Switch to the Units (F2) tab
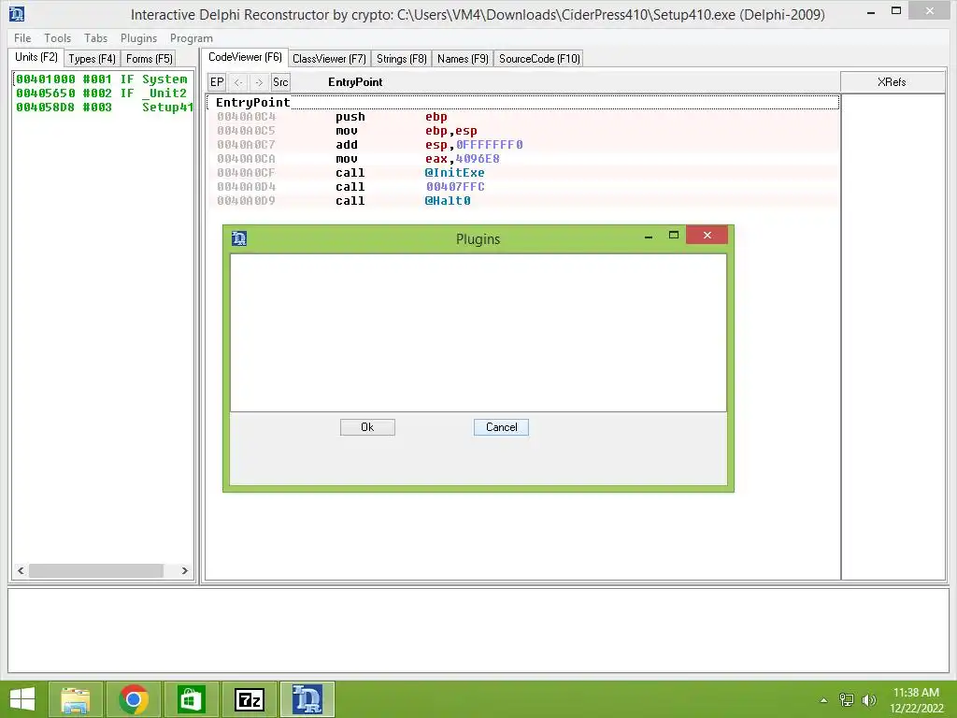The height and width of the screenshot is (718, 957). (x=36, y=57)
